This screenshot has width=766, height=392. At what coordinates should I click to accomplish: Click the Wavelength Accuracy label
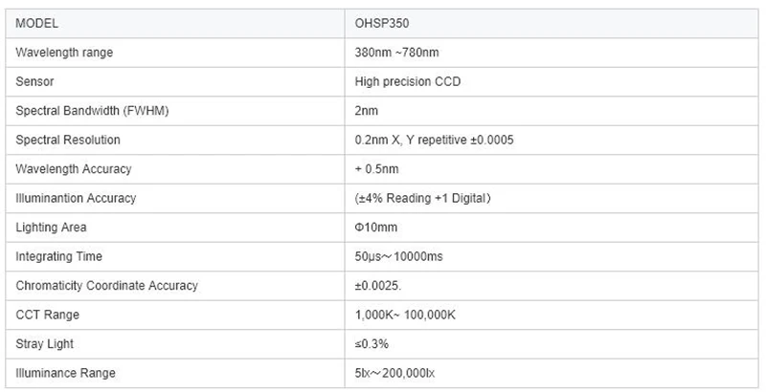click(74, 169)
